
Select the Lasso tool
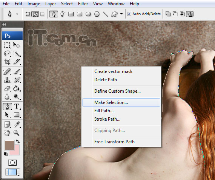tap(7, 53)
